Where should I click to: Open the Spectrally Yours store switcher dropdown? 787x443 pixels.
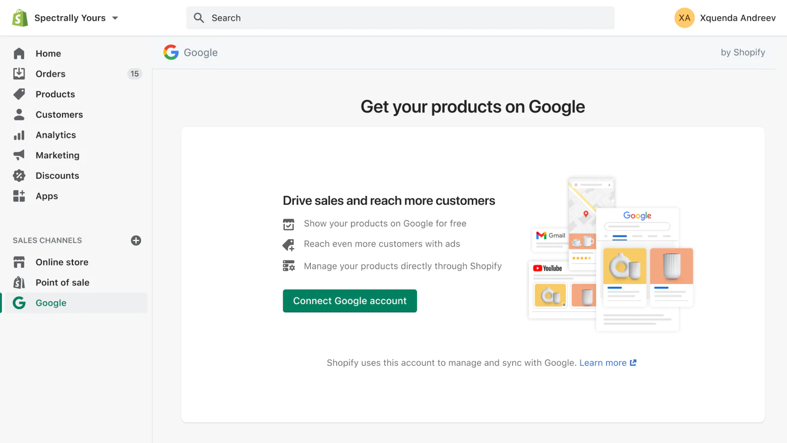(76, 18)
